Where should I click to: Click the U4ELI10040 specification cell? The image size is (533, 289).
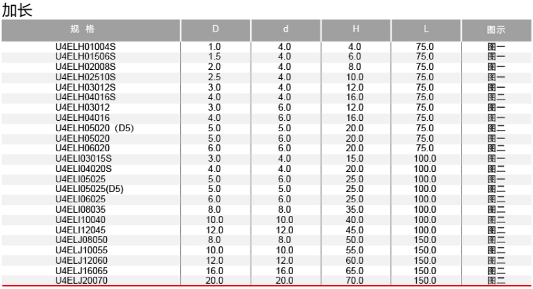pos(80,220)
